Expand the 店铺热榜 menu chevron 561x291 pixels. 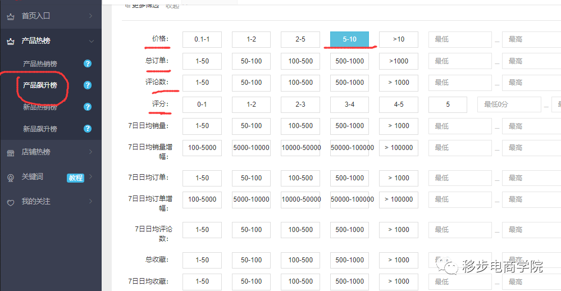[x=90, y=152]
